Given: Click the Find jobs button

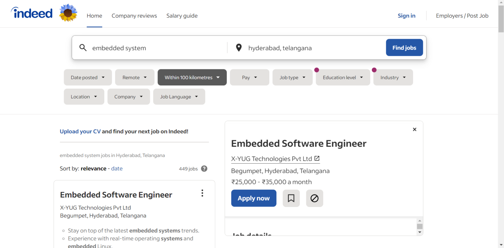Looking at the screenshot, I should click(404, 47).
